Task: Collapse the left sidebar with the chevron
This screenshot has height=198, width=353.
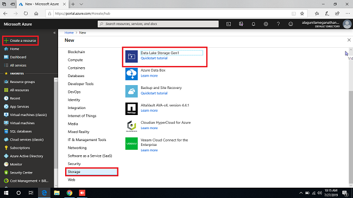Action: [x=54, y=33]
